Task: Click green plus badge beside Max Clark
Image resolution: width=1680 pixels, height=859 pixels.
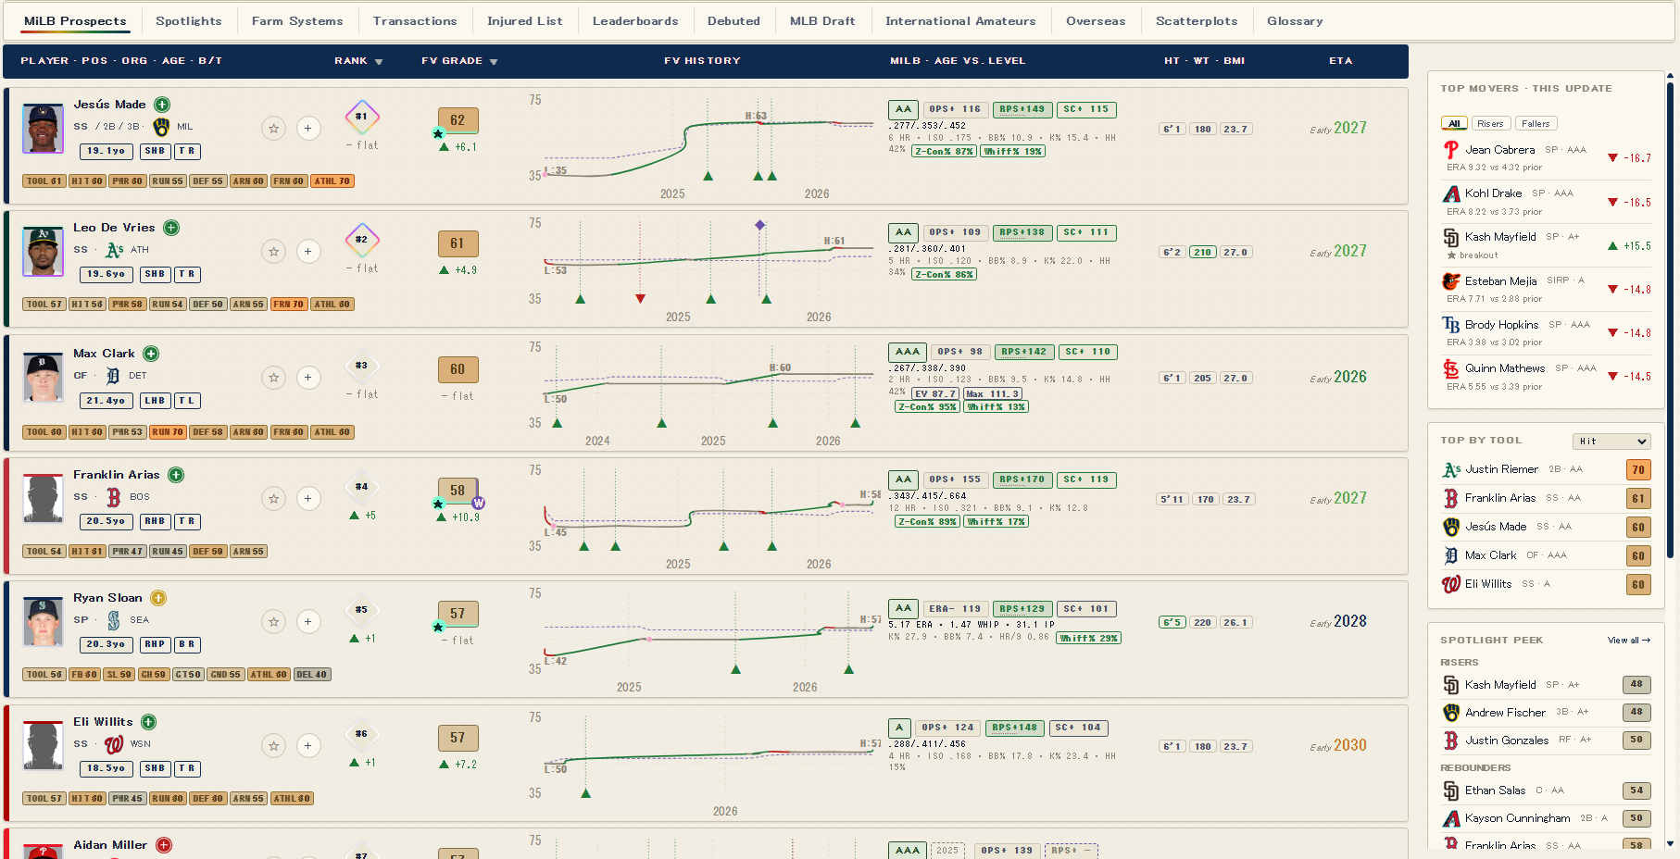Action: (x=152, y=354)
